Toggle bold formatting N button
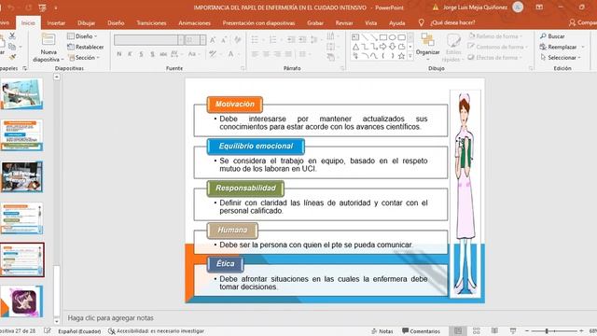 pos(119,54)
